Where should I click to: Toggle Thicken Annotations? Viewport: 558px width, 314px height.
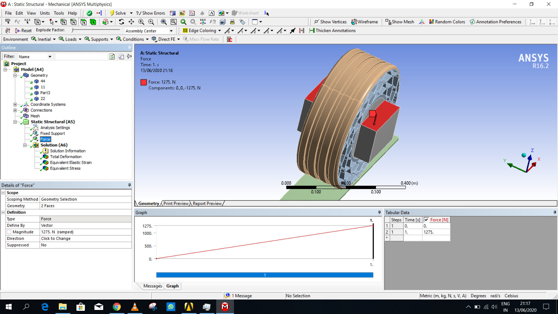(x=333, y=31)
